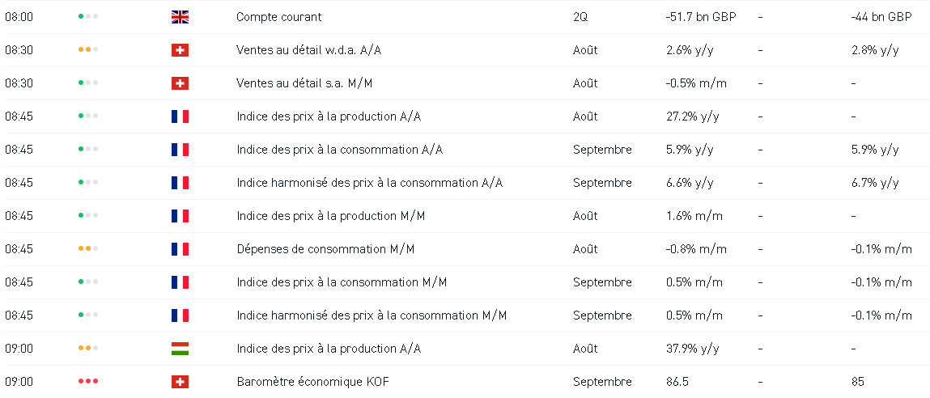This screenshot has width=930, height=398.
Task: Click French flag beside Dépenses de consommation M/M
Action: click(180, 249)
